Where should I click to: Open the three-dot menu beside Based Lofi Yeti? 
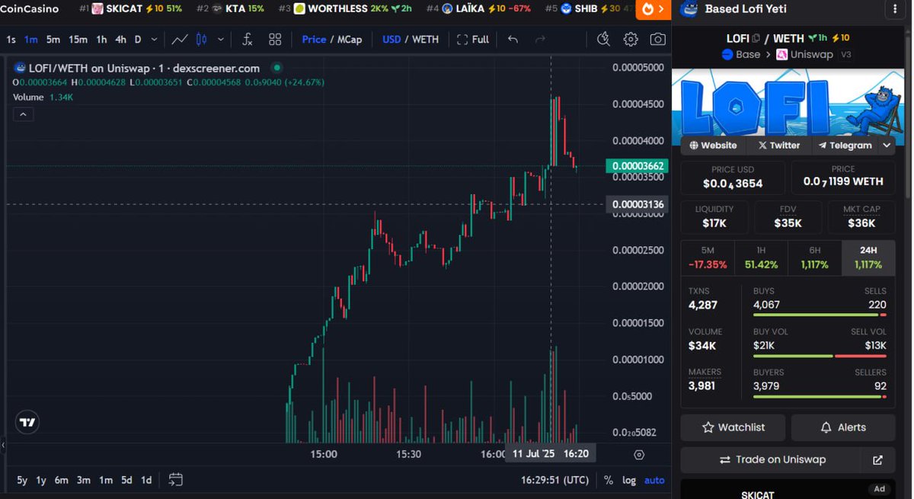(894, 9)
